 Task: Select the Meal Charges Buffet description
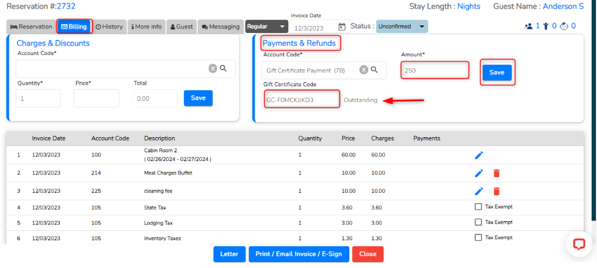tap(168, 173)
